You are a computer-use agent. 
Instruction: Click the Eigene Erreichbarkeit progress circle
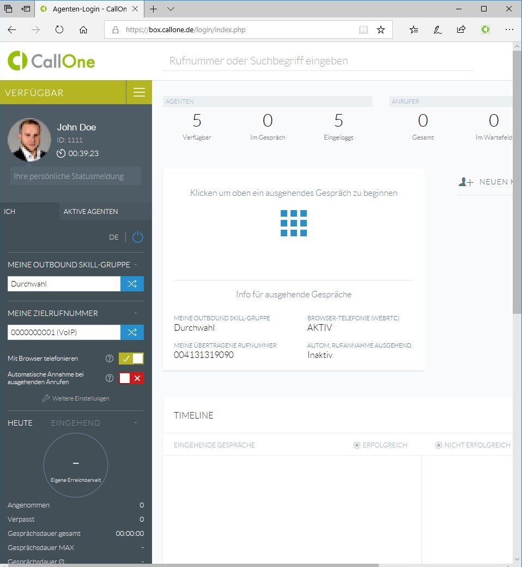76,465
